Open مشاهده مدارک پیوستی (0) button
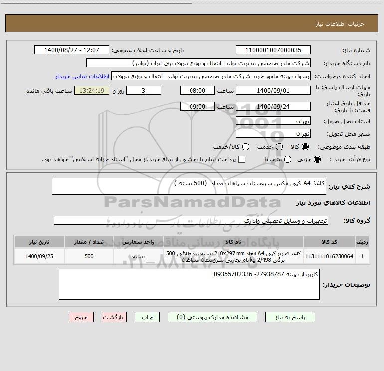Screen dimensions: 384x371 212,317
